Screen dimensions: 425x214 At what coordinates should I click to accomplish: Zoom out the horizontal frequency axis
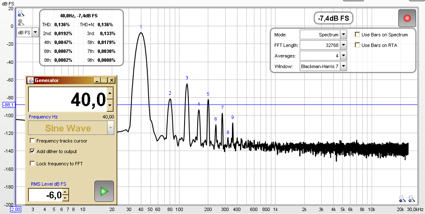(x=403, y=198)
